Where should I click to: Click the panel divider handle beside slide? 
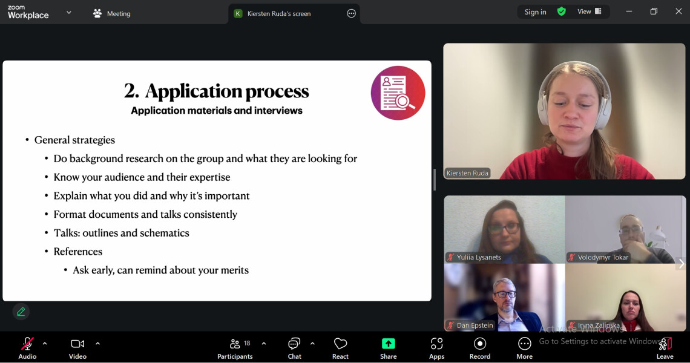tap(435, 180)
